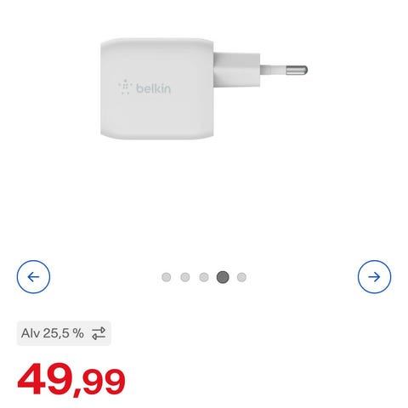Show the fifth and last carousel image dot

pyautogui.click(x=241, y=277)
